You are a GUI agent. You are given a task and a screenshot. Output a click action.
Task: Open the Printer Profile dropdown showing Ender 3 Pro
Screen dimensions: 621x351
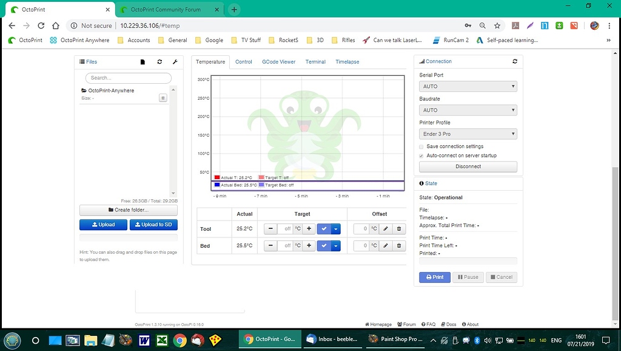click(468, 134)
